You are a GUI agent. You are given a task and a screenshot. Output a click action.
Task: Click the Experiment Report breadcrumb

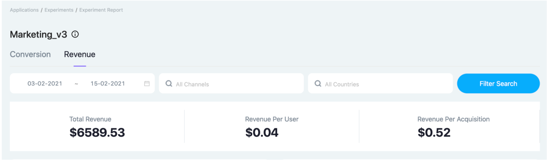pyautogui.click(x=101, y=10)
